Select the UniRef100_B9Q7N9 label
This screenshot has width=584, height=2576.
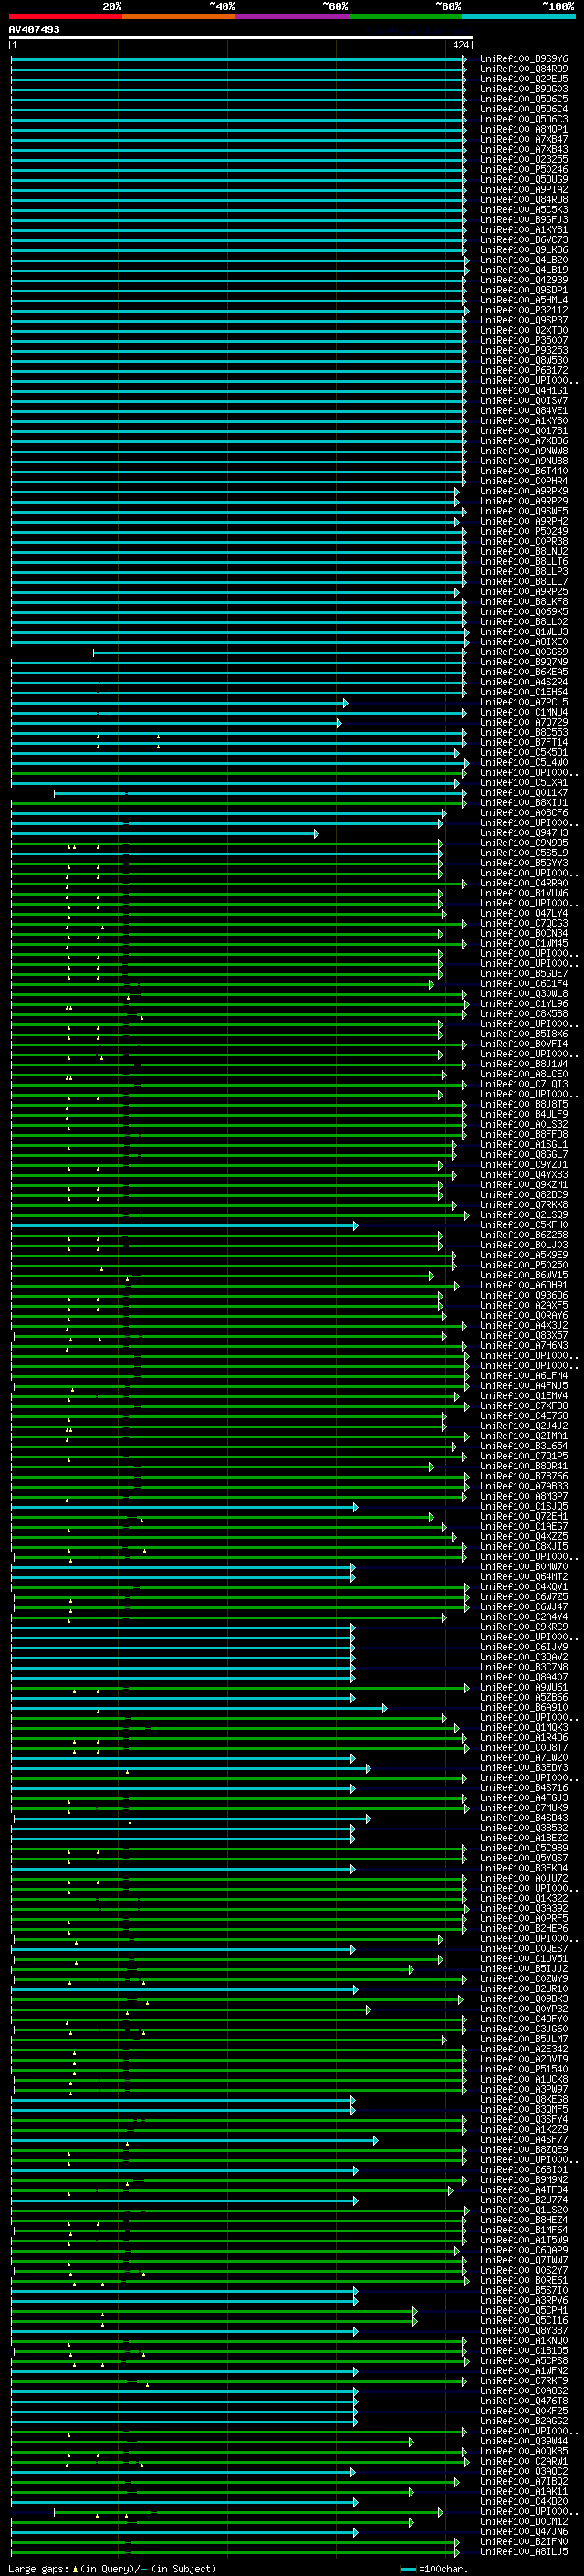tap(523, 662)
